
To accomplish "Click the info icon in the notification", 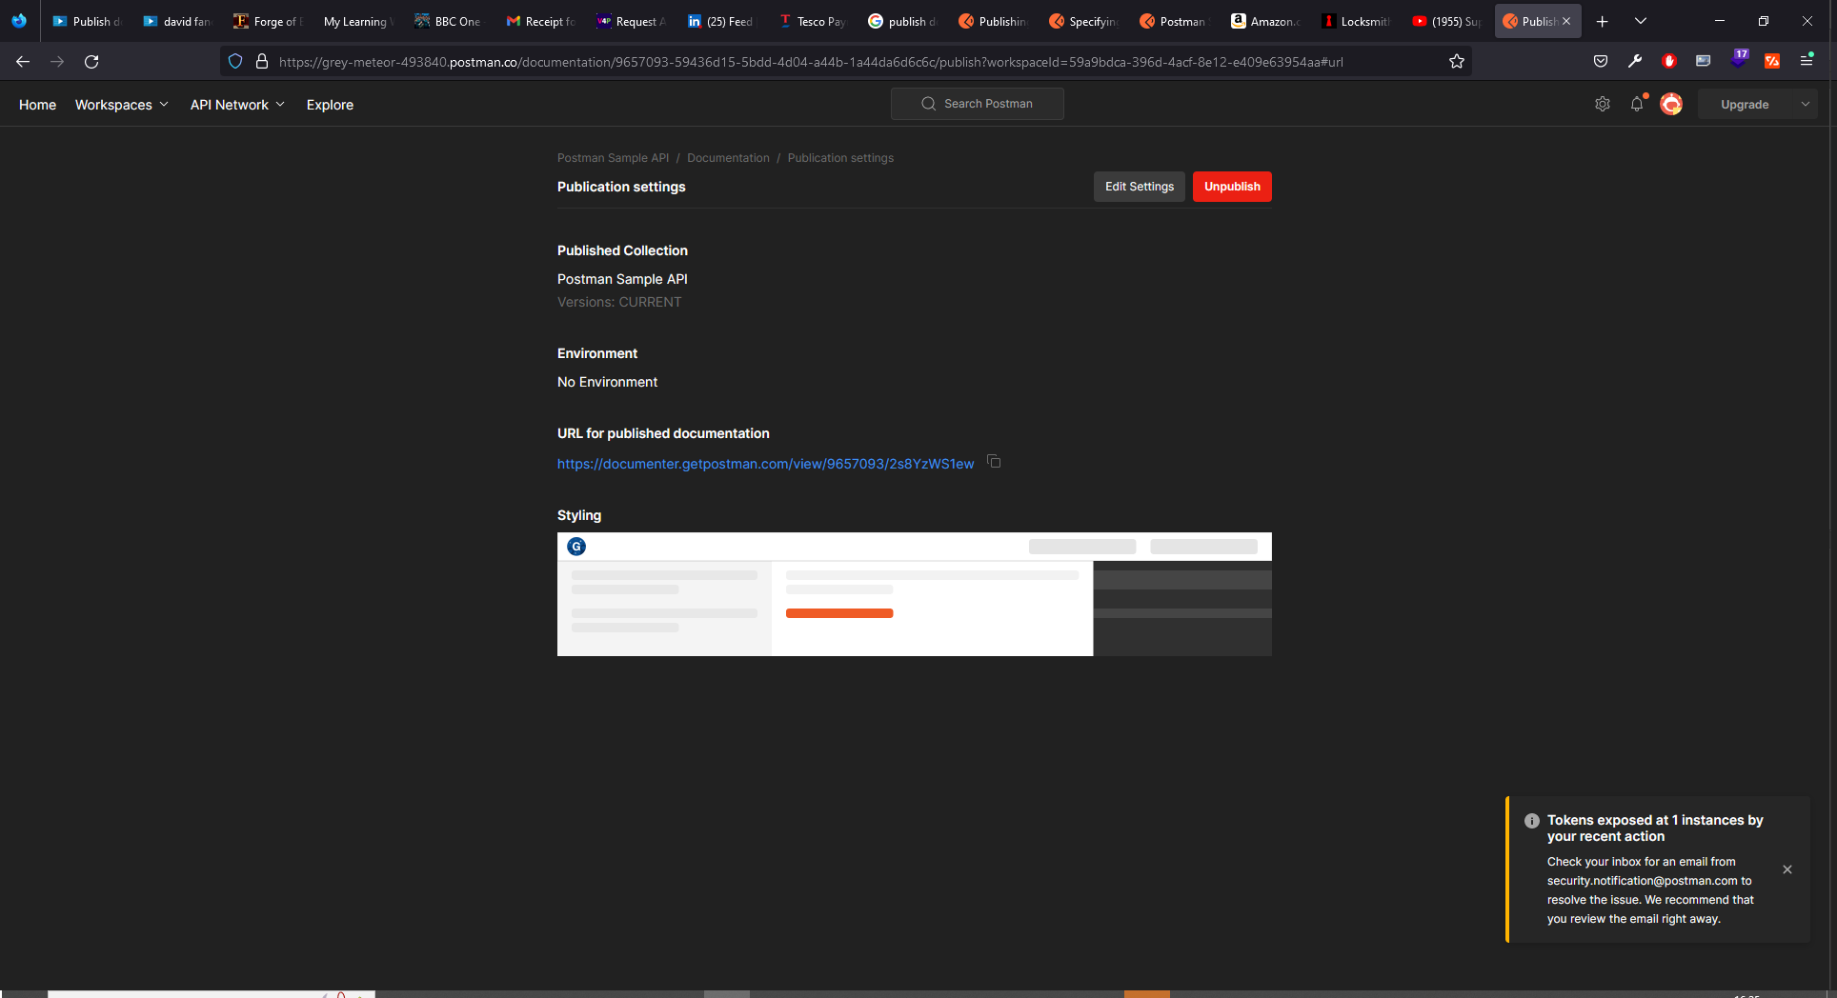I will [1532, 821].
